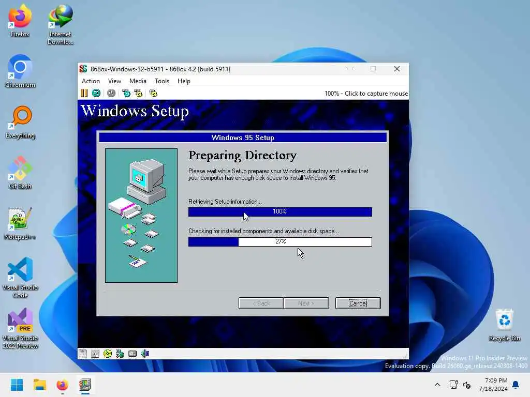Select the Internet Download Manager desktop shortcut
530x397 pixels.
pyautogui.click(x=60, y=25)
